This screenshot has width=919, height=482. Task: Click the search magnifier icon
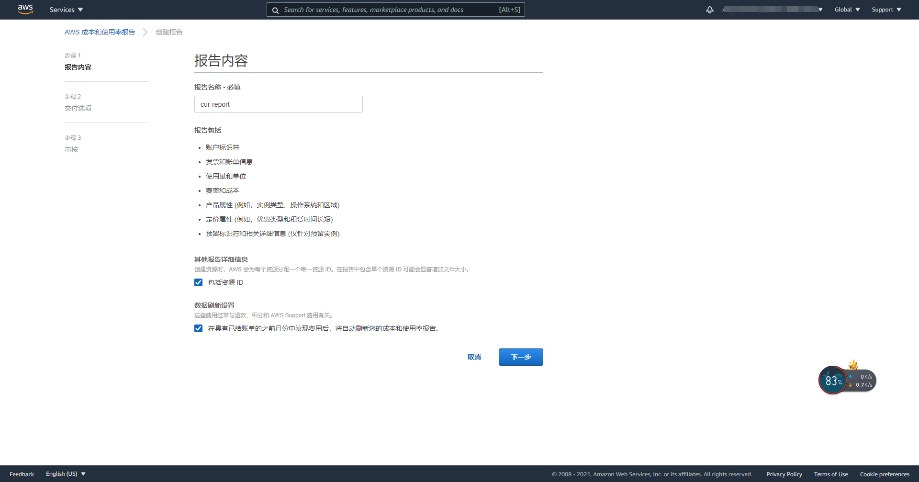275,10
